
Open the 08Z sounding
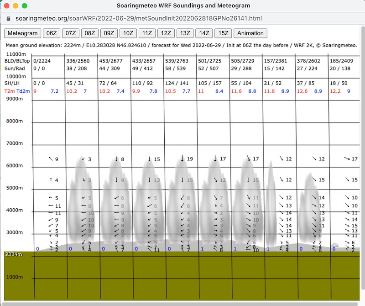click(x=89, y=33)
